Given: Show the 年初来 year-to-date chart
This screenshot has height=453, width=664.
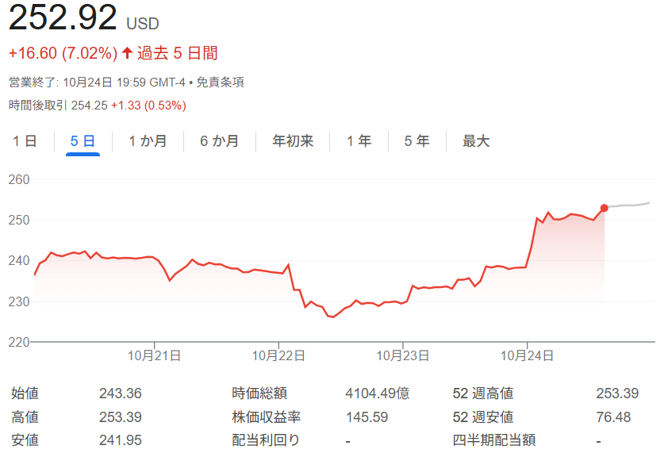Looking at the screenshot, I should pyautogui.click(x=293, y=141).
